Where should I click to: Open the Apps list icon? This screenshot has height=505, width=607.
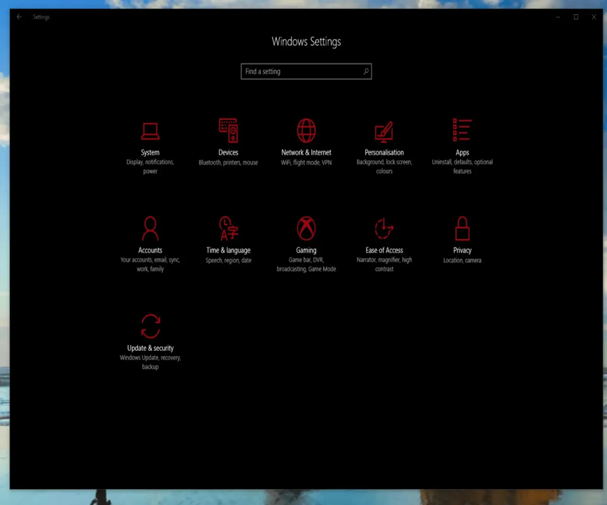click(x=462, y=130)
